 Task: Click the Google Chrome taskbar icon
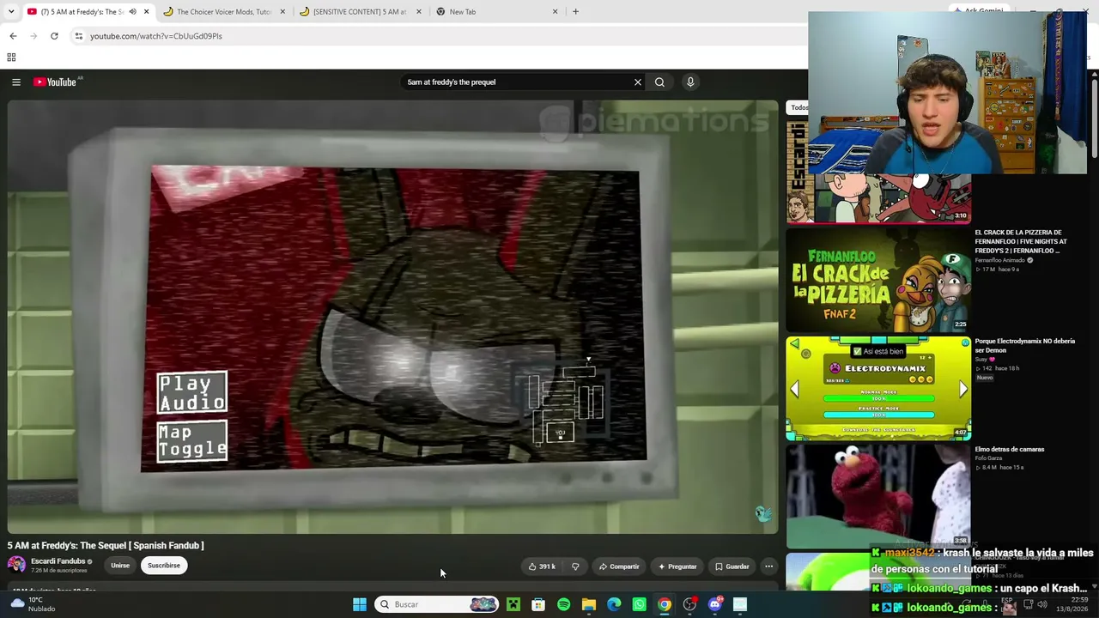[x=665, y=604]
